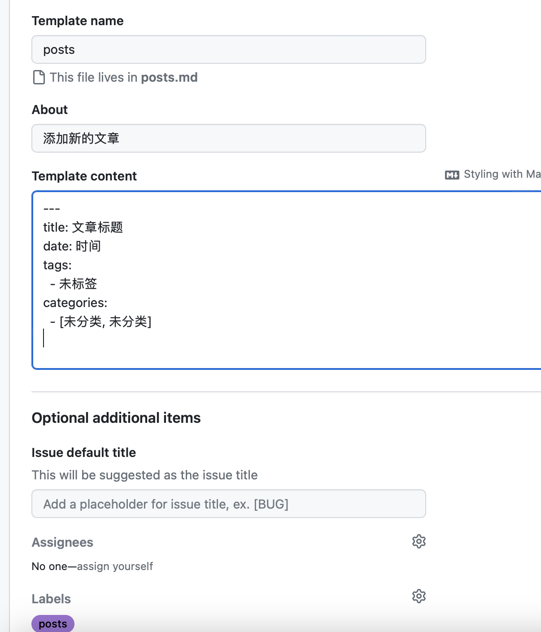Place cursor on the title line

83,228
